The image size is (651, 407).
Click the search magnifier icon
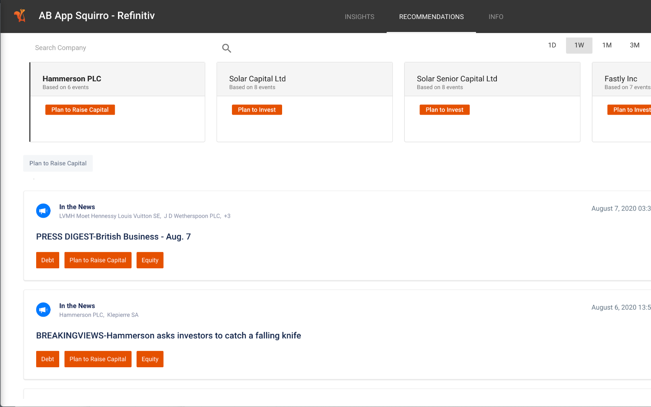[x=226, y=48]
